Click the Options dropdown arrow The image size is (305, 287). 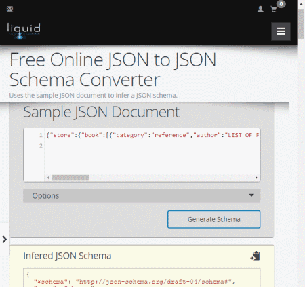point(251,195)
